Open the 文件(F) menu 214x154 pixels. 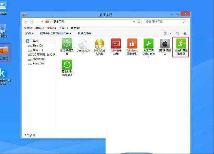[28, 28]
